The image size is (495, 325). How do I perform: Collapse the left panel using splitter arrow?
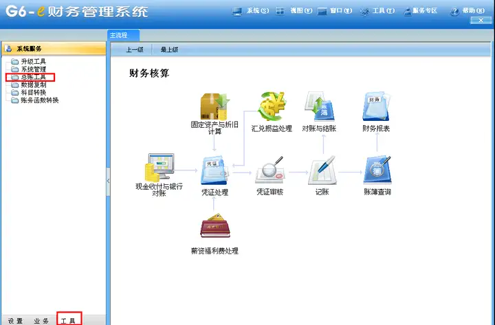(109, 181)
